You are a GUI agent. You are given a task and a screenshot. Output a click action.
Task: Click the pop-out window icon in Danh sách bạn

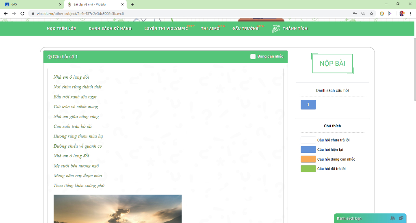tap(401, 218)
